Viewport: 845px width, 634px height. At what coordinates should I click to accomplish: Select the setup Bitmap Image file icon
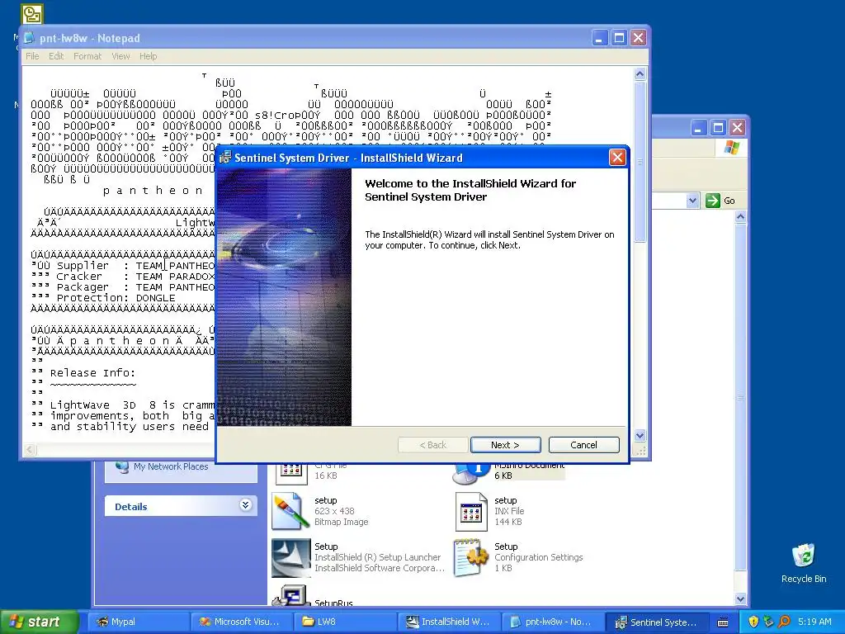290,510
